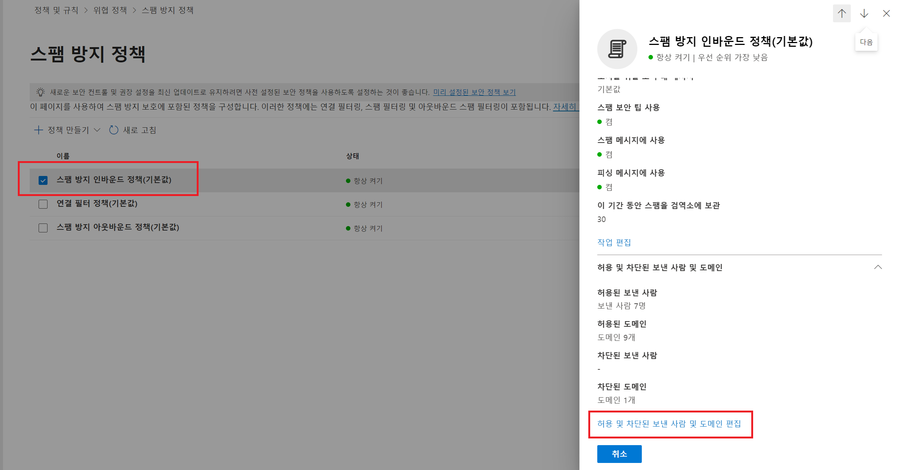Image resolution: width=899 pixels, height=470 pixels.
Task: Click the up arrow previous item icon
Action: point(841,14)
